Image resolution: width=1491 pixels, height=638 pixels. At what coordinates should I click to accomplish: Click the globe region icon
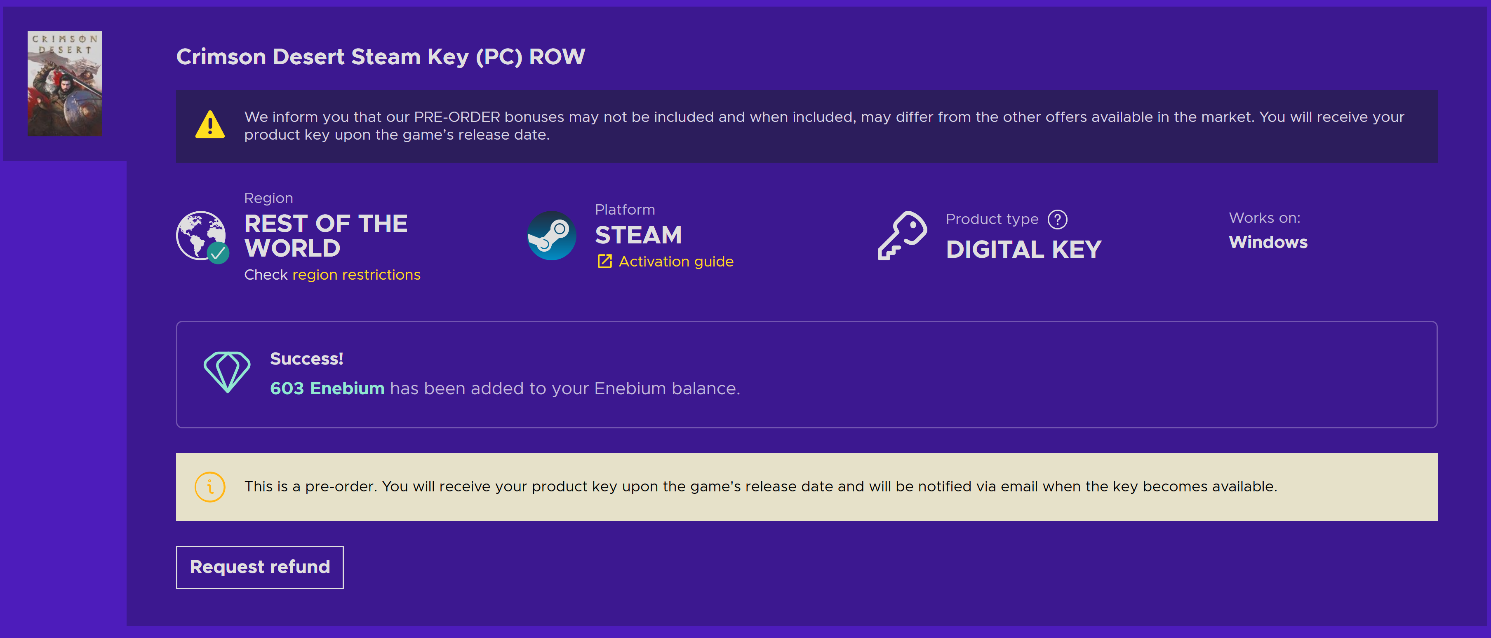[199, 234]
